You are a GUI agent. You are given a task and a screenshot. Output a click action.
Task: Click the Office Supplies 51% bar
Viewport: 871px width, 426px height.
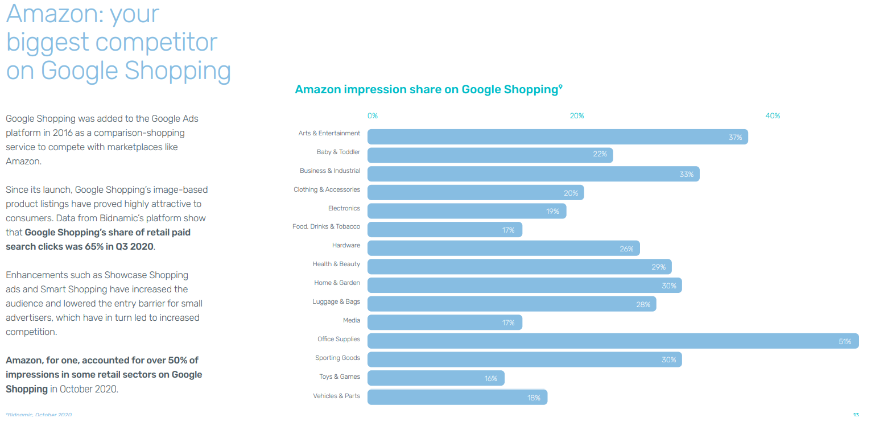coord(613,341)
